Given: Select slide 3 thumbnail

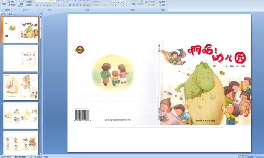Looking at the screenshot, I should [21, 87].
